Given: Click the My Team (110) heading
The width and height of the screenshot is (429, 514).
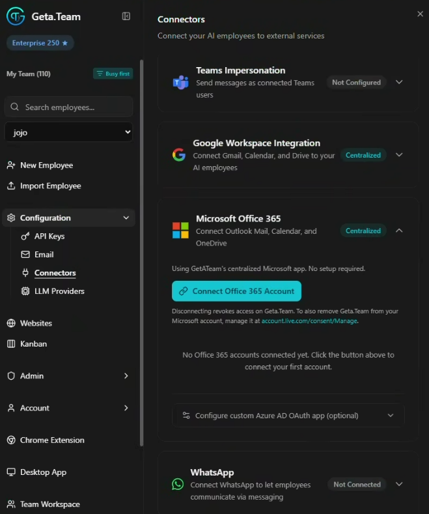Looking at the screenshot, I should [x=29, y=74].
